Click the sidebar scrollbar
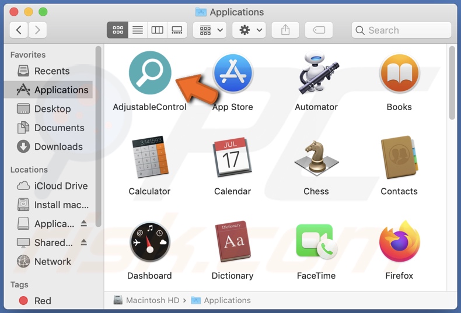 (98, 136)
